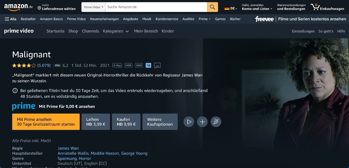Open Musik menu item

(147, 19)
